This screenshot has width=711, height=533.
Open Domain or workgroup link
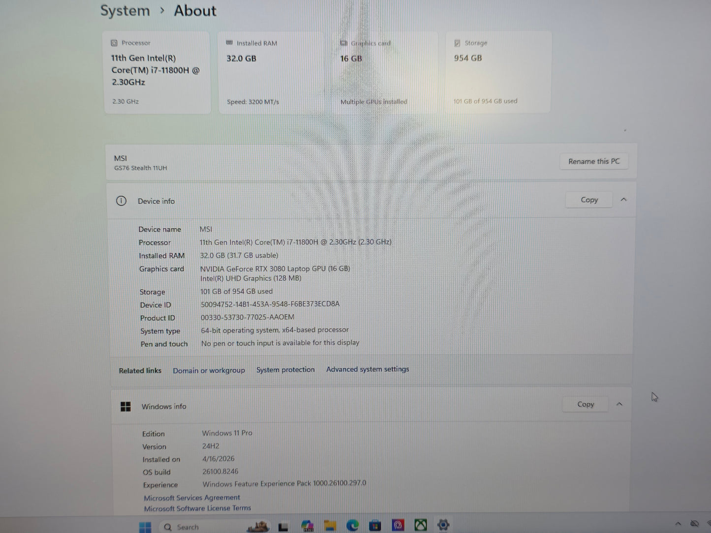(209, 370)
